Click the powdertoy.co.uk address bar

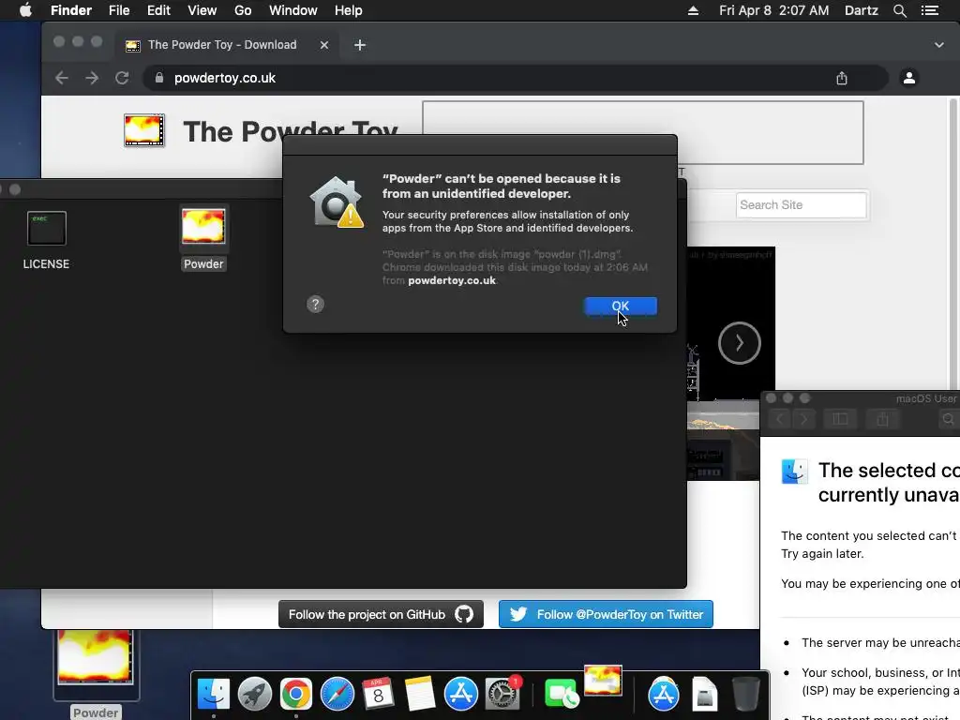tap(515, 78)
